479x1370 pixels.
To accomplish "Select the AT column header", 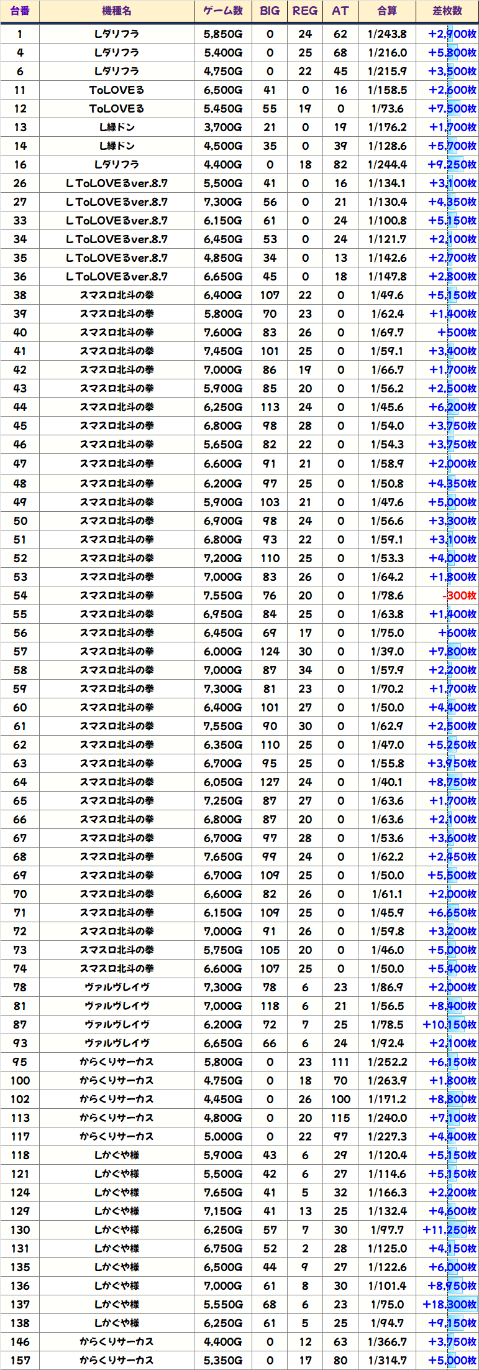I will coord(340,11).
